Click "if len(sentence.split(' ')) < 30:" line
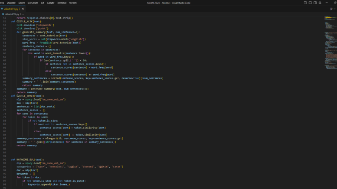Image resolution: width=337 pixels, height=189 pixels. pos(63,61)
